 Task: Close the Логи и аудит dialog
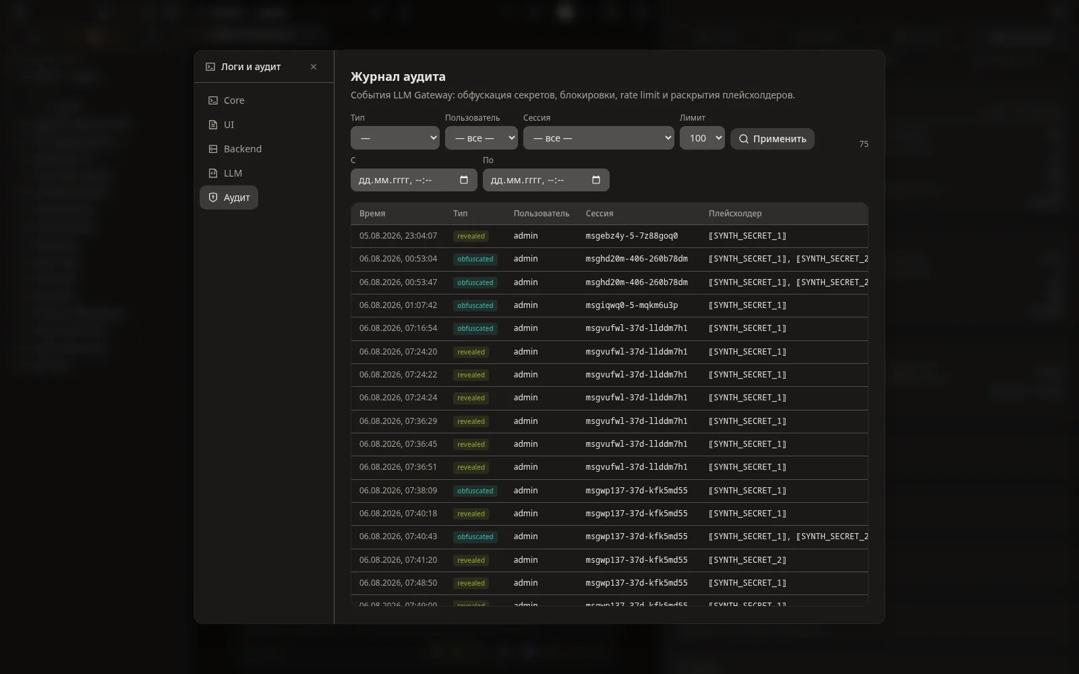point(314,67)
